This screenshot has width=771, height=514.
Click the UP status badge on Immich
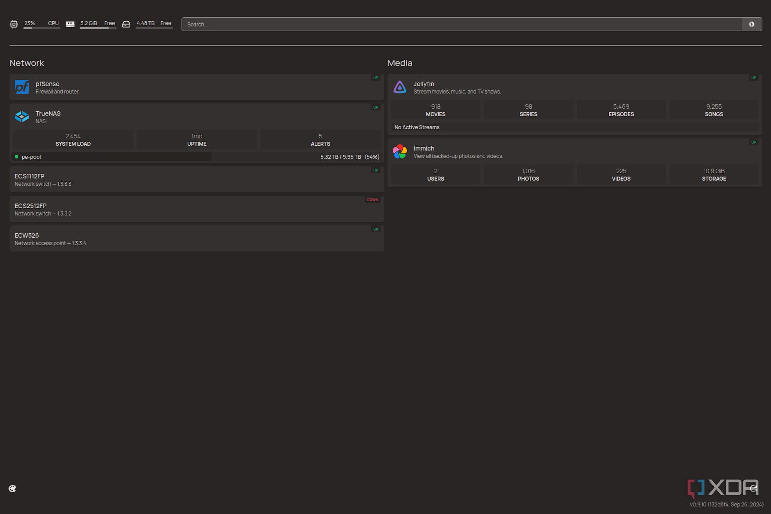click(754, 142)
